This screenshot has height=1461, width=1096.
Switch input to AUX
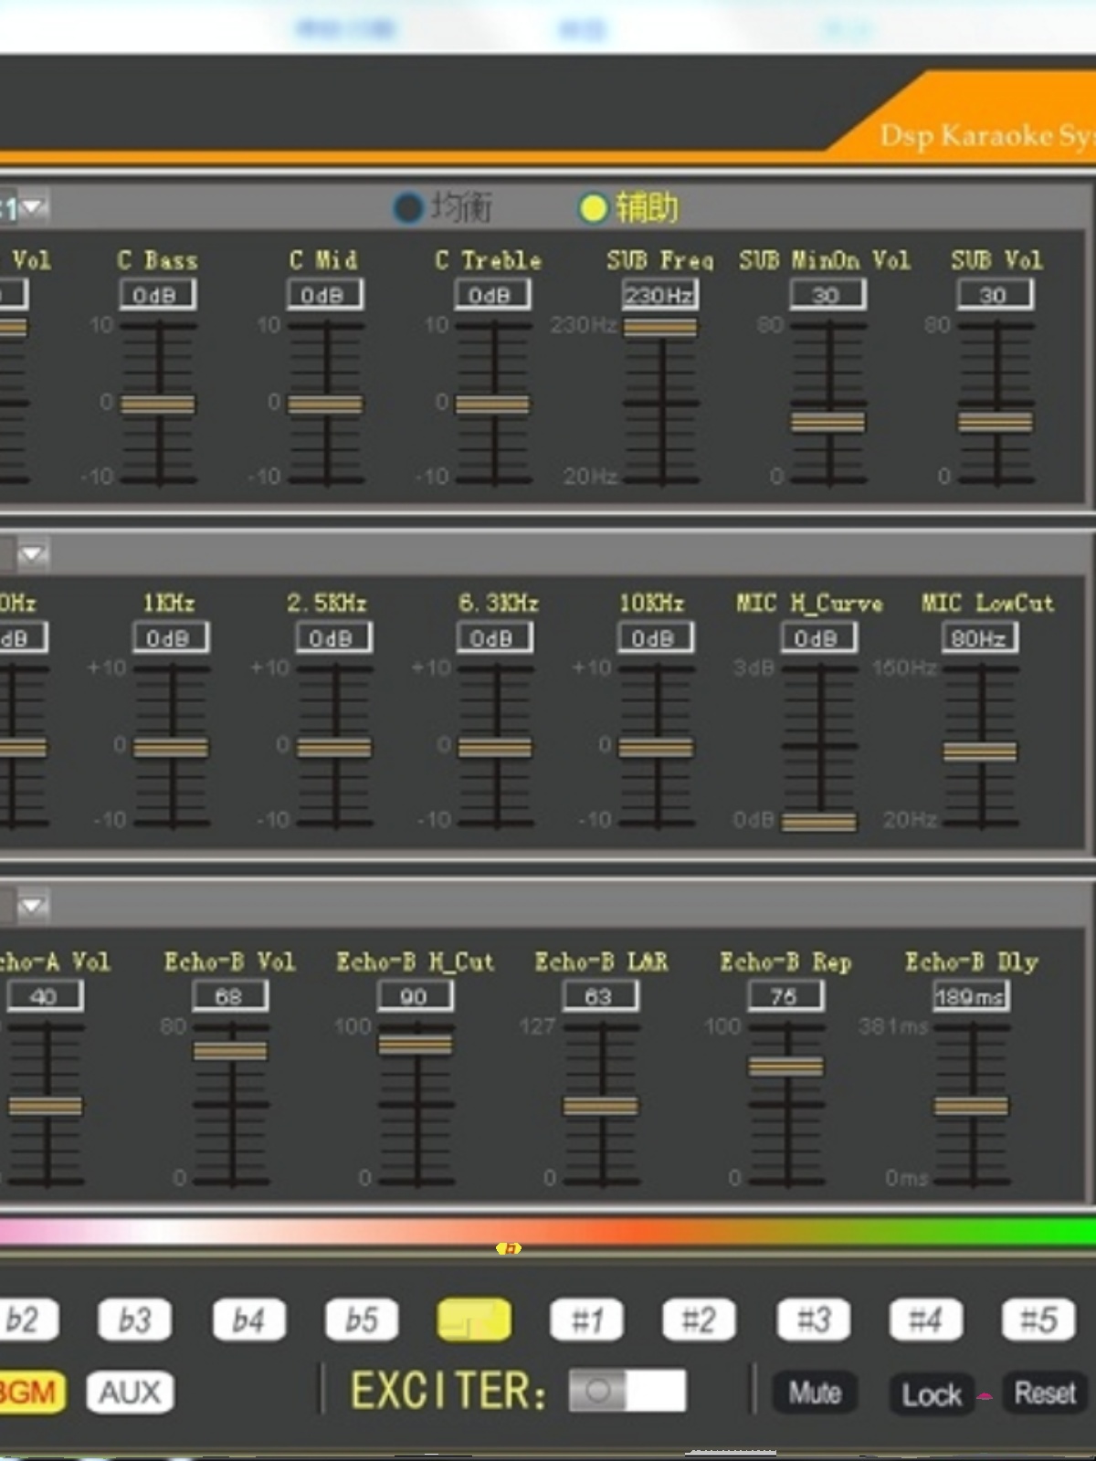click(x=130, y=1392)
